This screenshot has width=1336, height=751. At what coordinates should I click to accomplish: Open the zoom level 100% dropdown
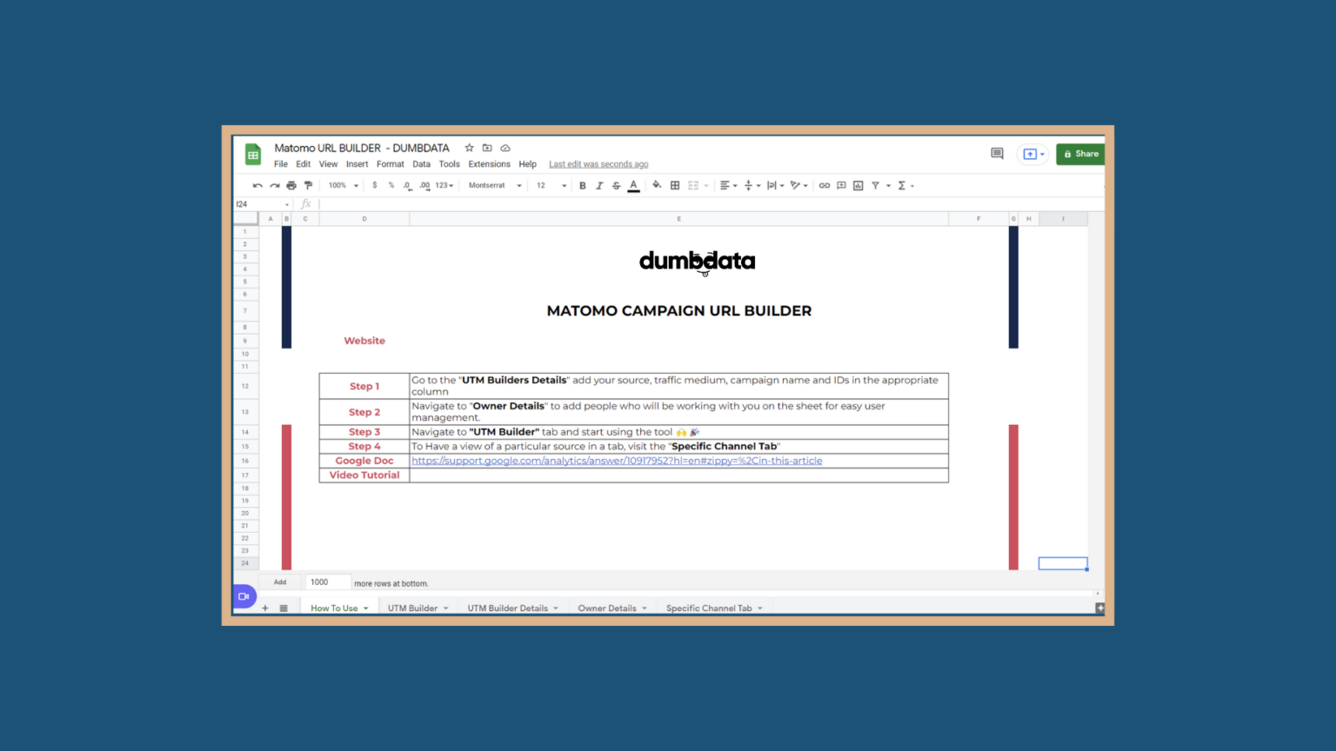coord(339,185)
